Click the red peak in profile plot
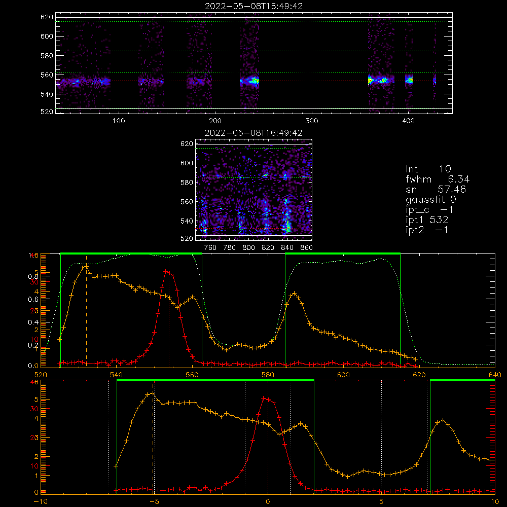507x507 pixels. tap(167, 272)
